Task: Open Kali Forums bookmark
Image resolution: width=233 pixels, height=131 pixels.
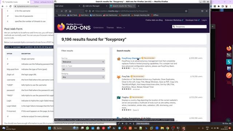Action: [x=96, y=15]
